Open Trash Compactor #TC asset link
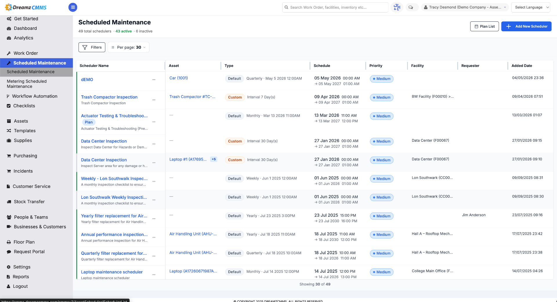Screen dimensions: 557x302 192,97
